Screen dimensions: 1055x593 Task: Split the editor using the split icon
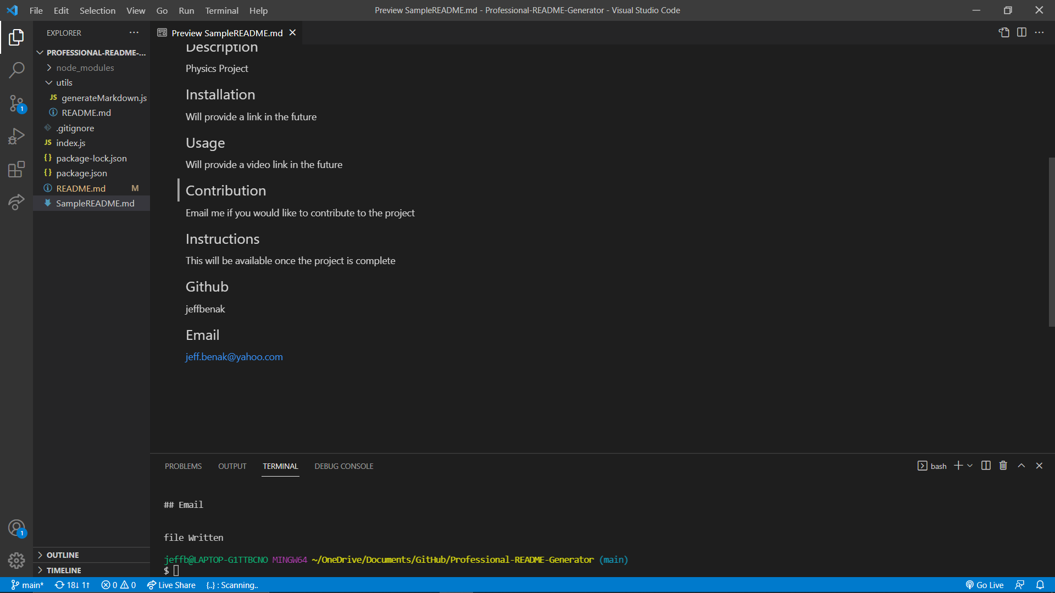pos(1022,32)
